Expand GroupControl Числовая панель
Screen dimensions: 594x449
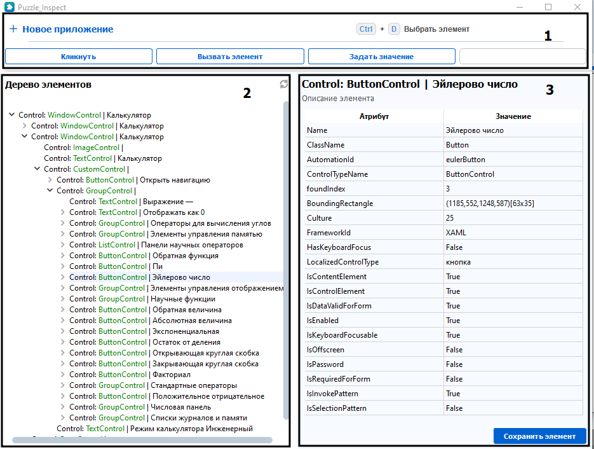[x=63, y=406]
